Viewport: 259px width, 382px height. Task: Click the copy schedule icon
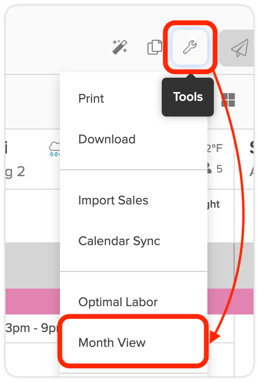(155, 47)
